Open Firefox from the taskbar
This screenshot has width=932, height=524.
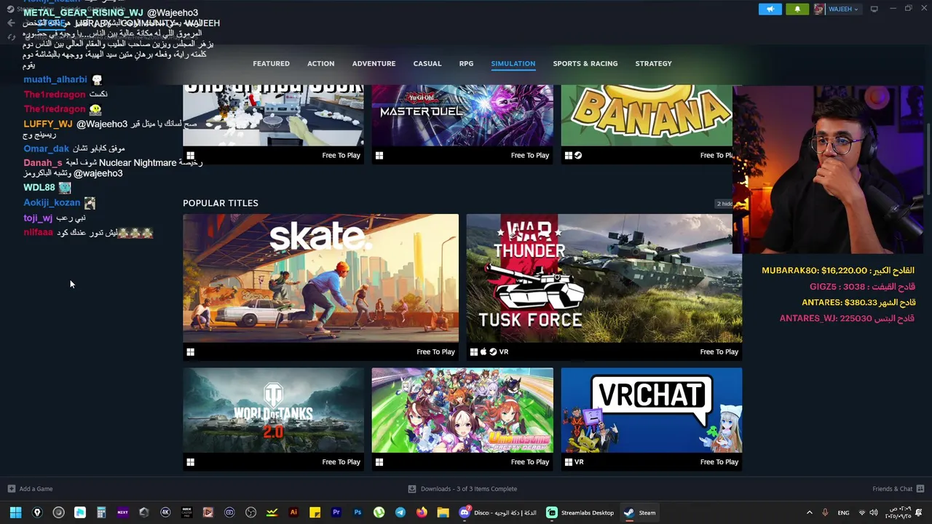pyautogui.click(x=422, y=512)
